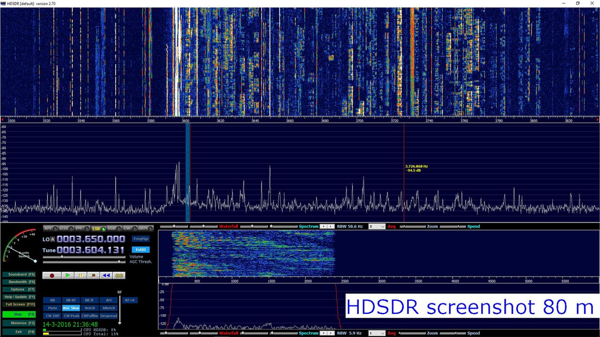Open the Bandwidth [F6] menu

pyautogui.click(x=19, y=282)
